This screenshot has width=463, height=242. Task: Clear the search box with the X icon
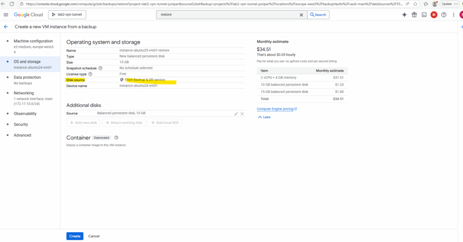[x=301, y=15]
